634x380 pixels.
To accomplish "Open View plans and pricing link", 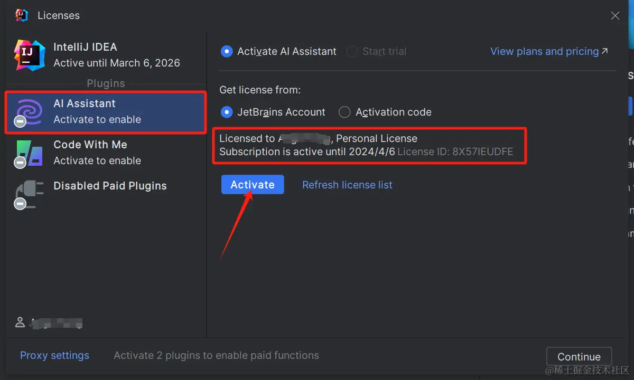I will point(549,51).
